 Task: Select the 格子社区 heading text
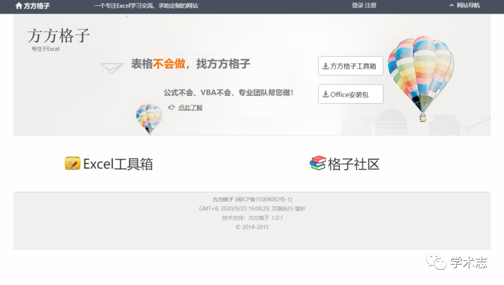click(354, 164)
